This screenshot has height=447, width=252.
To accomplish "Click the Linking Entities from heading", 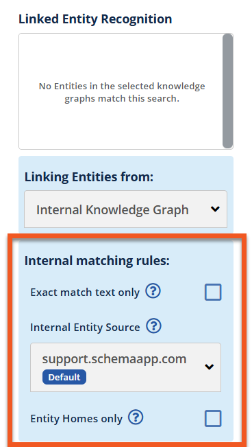I will [89, 177].
